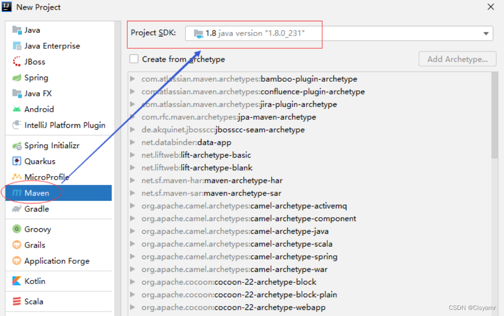Image resolution: width=504 pixels, height=316 pixels.
Task: Expand jira-plugin-archetype node
Action: 132,104
